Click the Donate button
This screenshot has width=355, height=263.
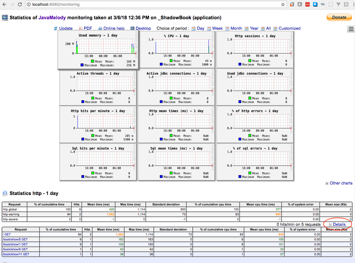click(339, 17)
